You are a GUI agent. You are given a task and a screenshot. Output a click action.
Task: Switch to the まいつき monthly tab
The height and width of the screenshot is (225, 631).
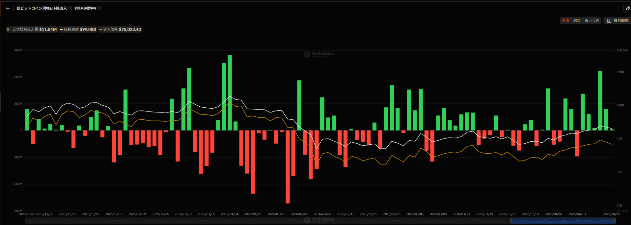592,21
